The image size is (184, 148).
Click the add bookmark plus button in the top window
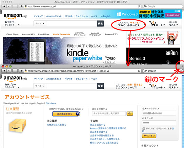(21, 6)
